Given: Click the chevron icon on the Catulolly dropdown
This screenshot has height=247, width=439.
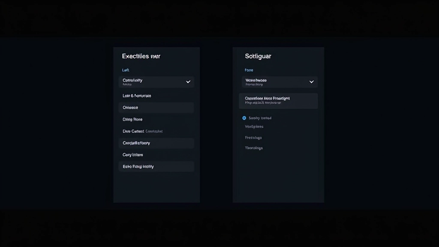Looking at the screenshot, I should [x=187, y=81].
